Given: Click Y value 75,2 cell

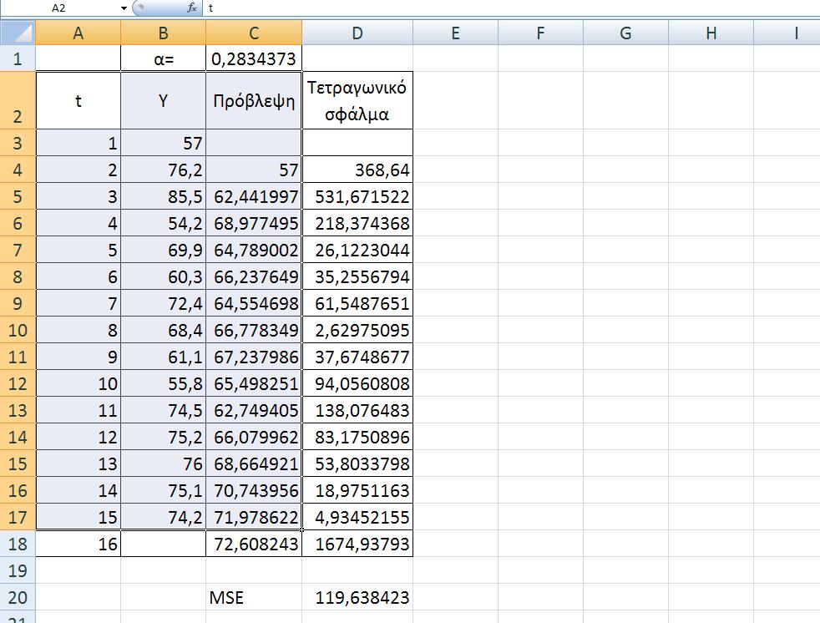Looking at the screenshot, I should (163, 437).
